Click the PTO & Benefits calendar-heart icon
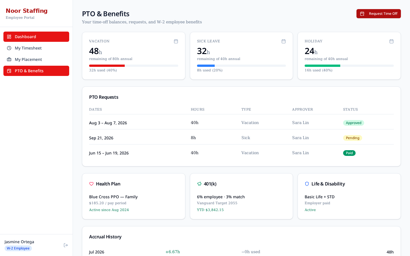Image resolution: width=410 pixels, height=256 pixels. (x=9, y=71)
